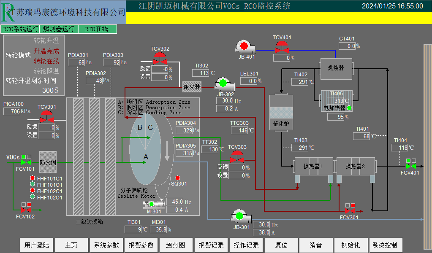
Task: Click the yellow alarm message banner
Action: (279, 18)
